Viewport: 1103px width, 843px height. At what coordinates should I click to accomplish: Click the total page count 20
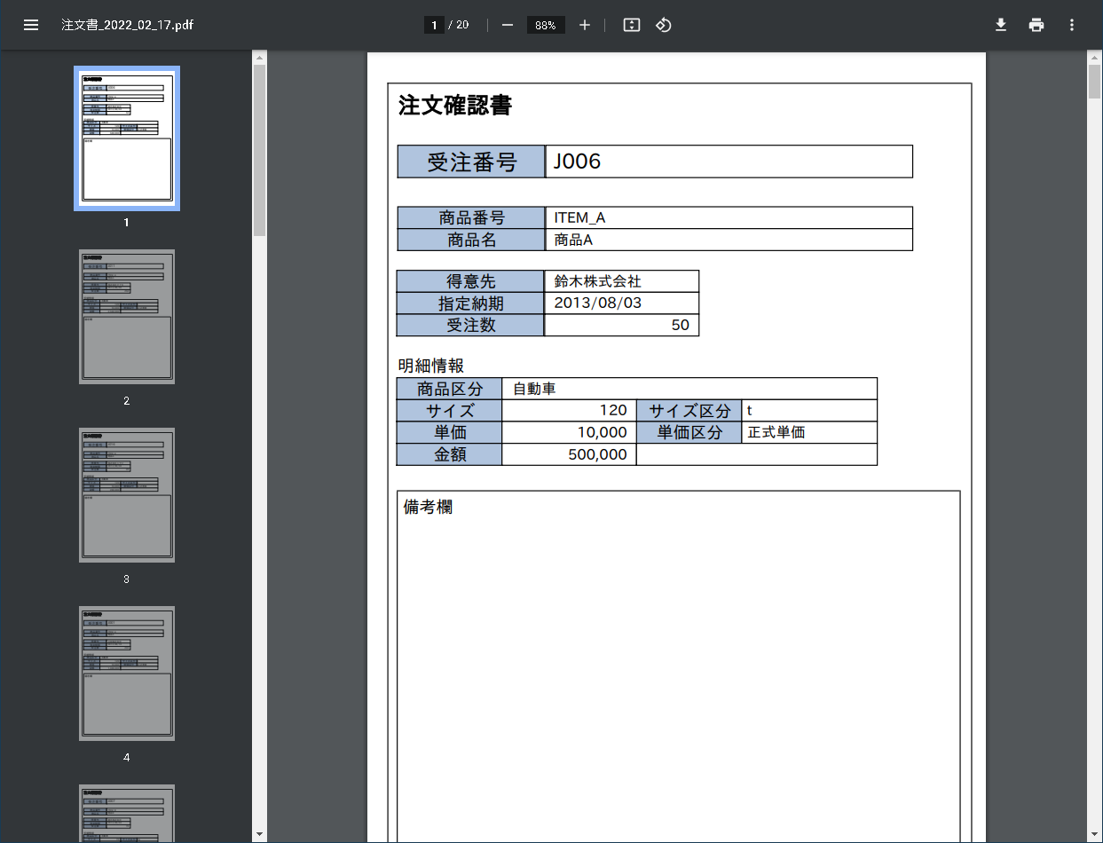pyautogui.click(x=462, y=25)
